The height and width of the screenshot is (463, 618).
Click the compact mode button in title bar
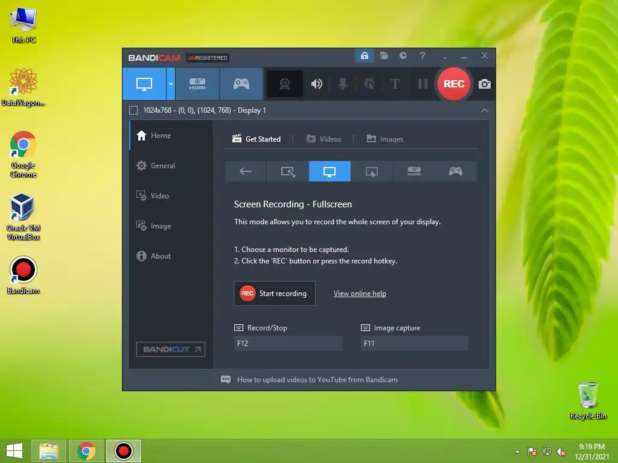(x=445, y=56)
